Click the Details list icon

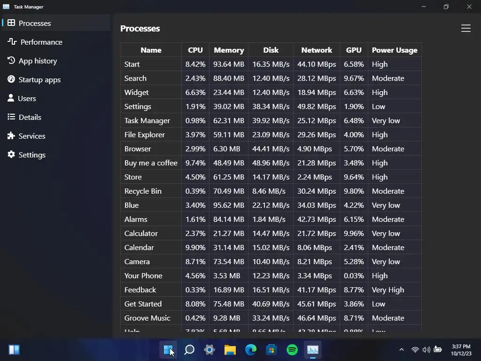pos(11,117)
